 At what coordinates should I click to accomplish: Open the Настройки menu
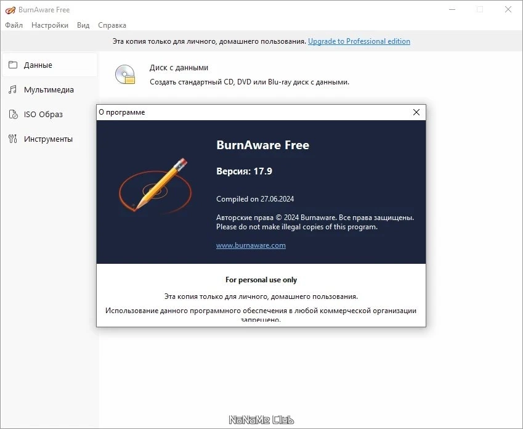[x=50, y=25]
